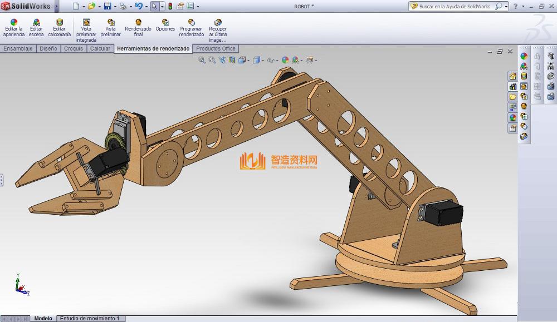
Task: Select the Editar calcomanía tool
Action: tap(59, 22)
